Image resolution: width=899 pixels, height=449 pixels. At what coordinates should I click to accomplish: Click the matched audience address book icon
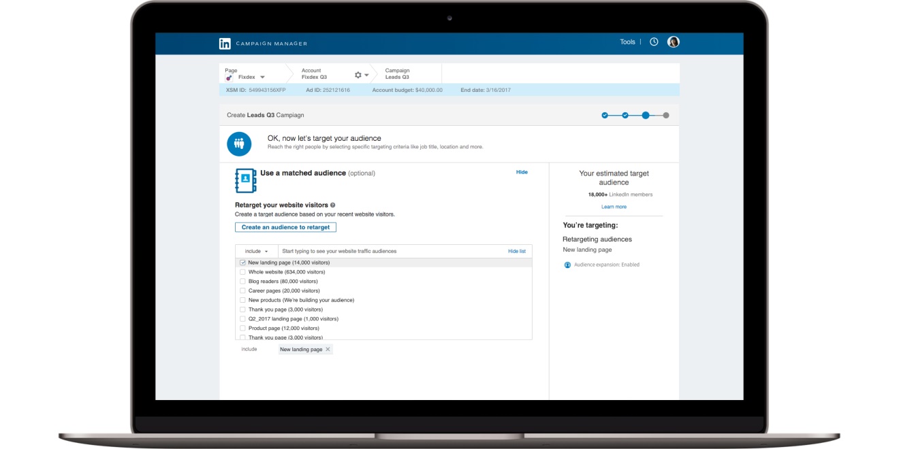click(x=245, y=180)
